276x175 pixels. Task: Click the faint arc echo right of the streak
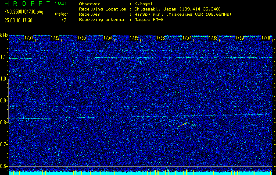tap(193, 125)
